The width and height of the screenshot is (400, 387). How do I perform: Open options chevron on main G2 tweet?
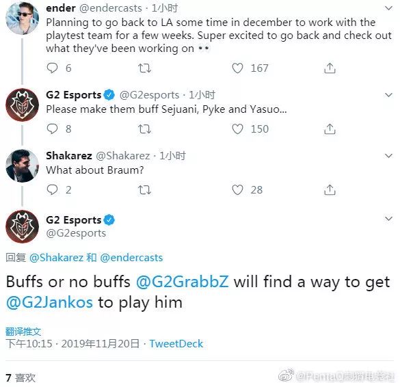388,219
